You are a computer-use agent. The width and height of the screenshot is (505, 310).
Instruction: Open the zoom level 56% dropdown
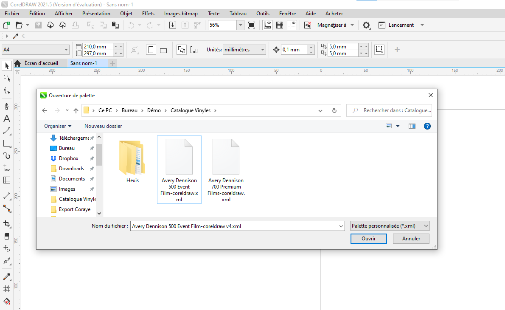(x=240, y=25)
